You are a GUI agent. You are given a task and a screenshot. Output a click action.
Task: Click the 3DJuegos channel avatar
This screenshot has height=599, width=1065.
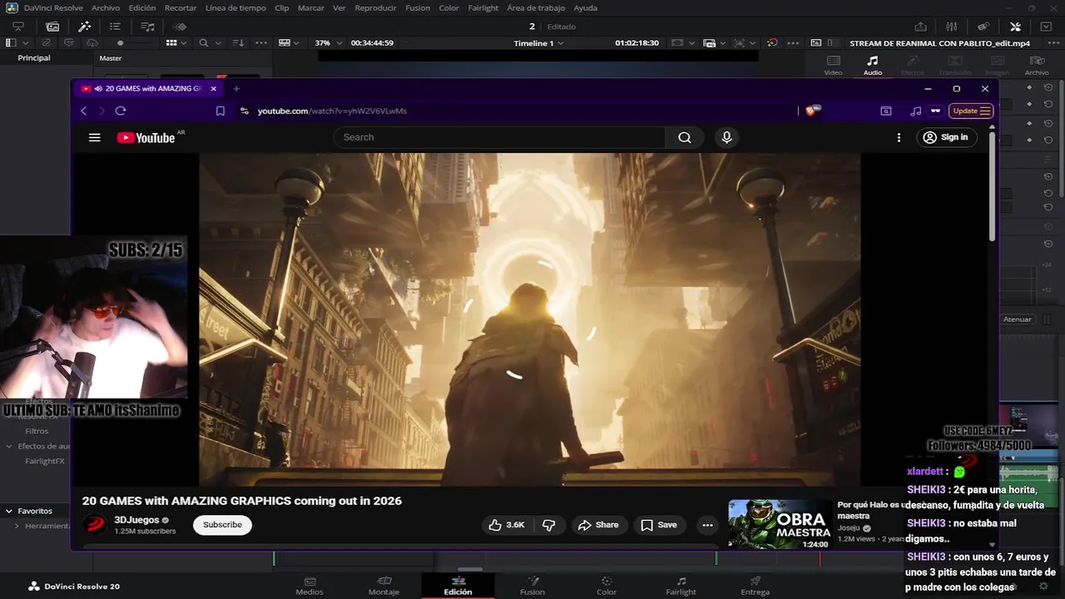96,525
